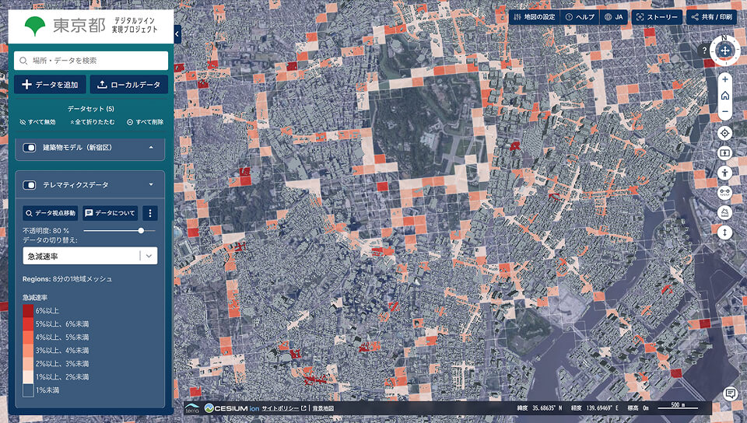Click the zoom in plus icon

pos(724,79)
